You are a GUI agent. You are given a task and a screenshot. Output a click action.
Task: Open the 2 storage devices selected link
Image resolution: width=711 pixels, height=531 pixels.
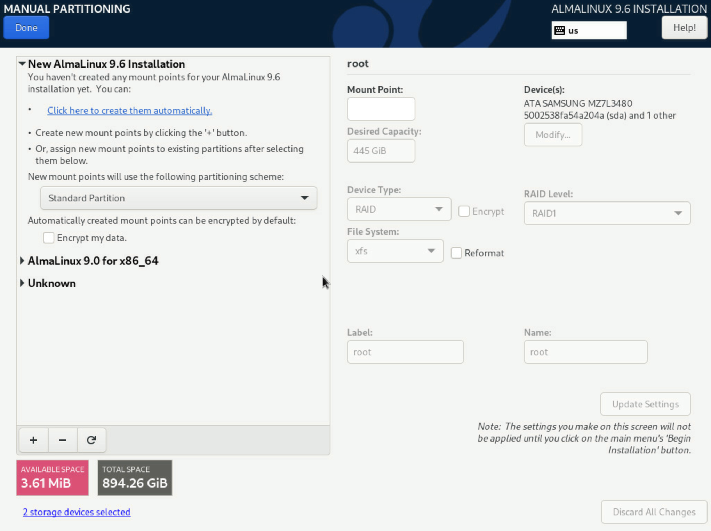click(x=77, y=512)
